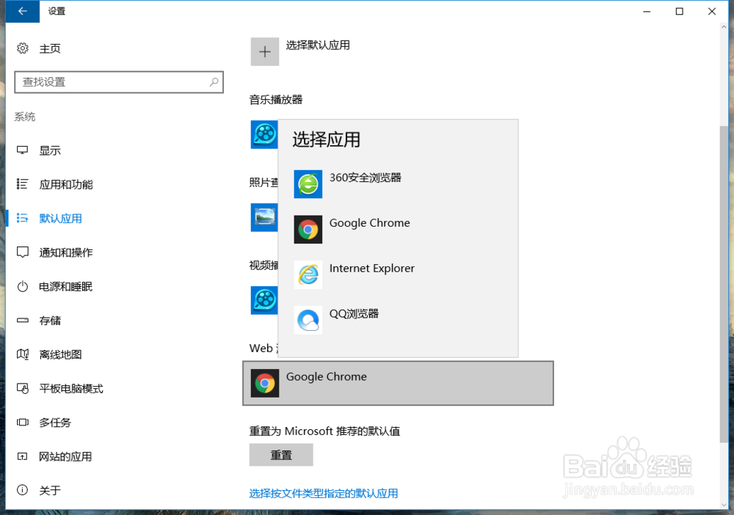Maximize the Settings window

pyautogui.click(x=679, y=11)
